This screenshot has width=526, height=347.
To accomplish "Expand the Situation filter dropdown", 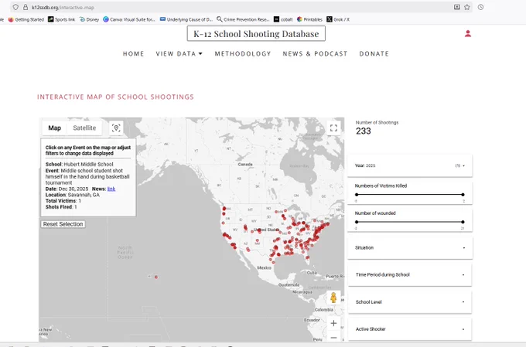I will coord(410,248).
